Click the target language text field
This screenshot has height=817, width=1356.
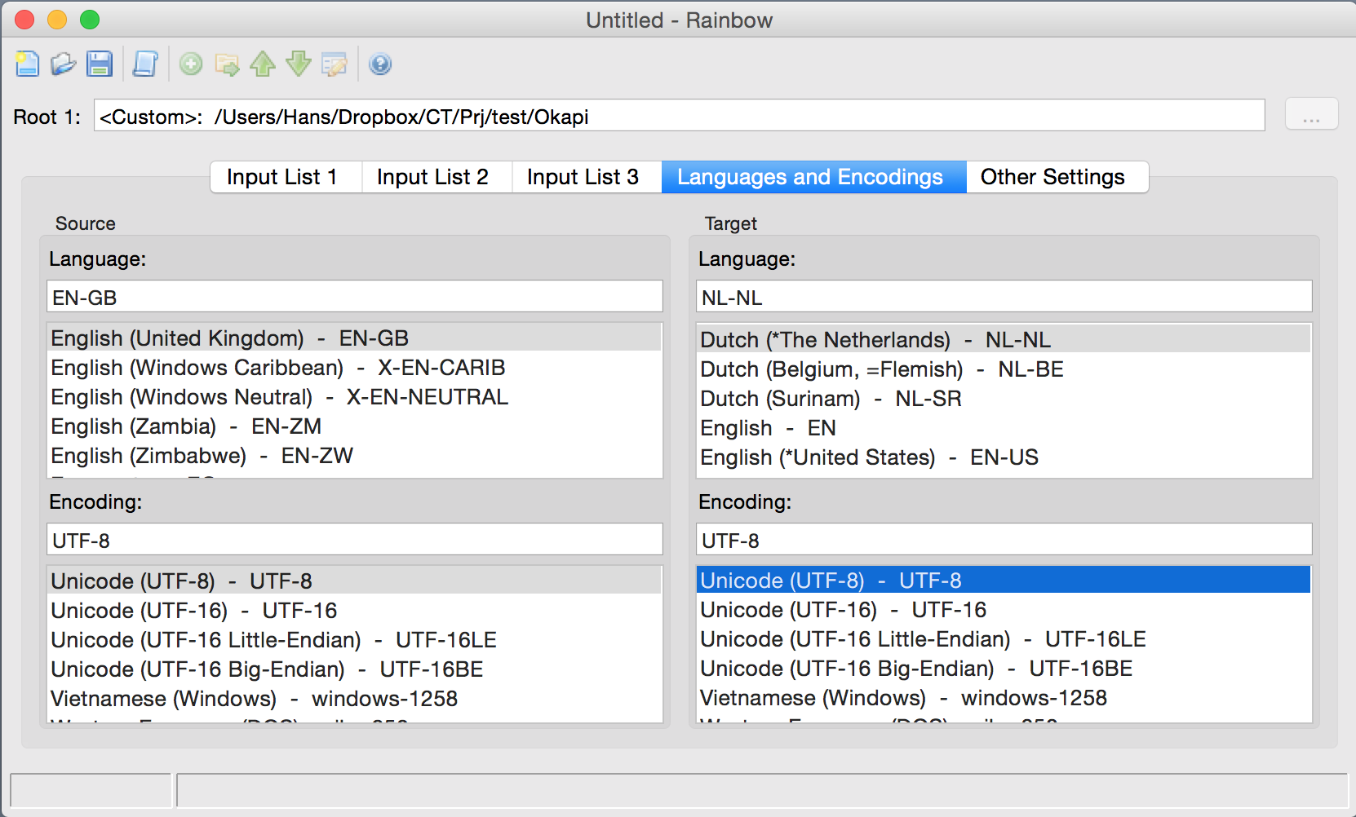click(x=1004, y=297)
